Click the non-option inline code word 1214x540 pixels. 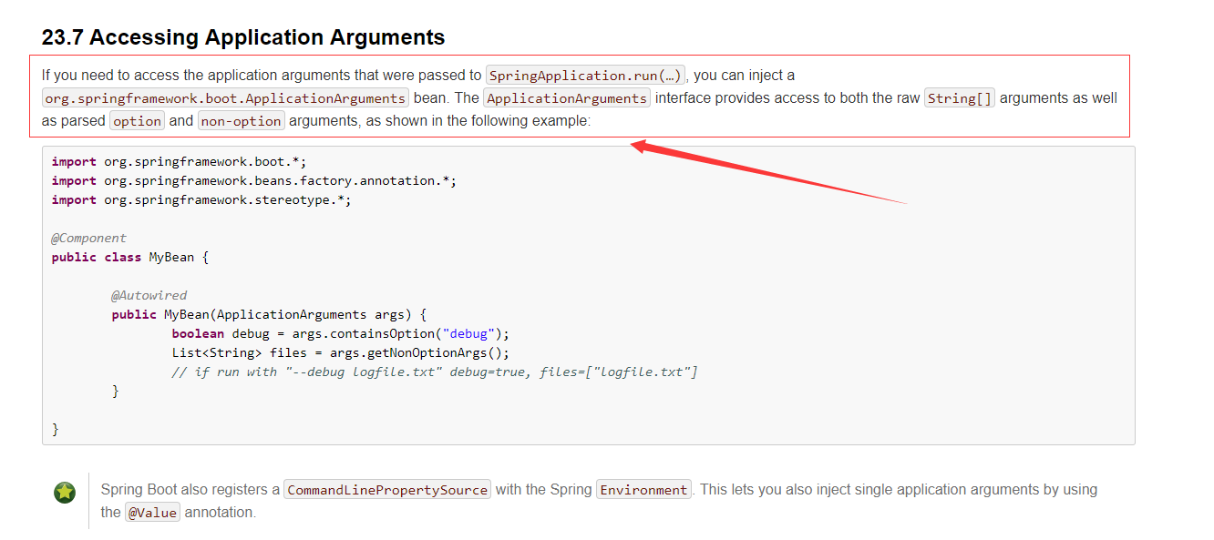pos(242,121)
